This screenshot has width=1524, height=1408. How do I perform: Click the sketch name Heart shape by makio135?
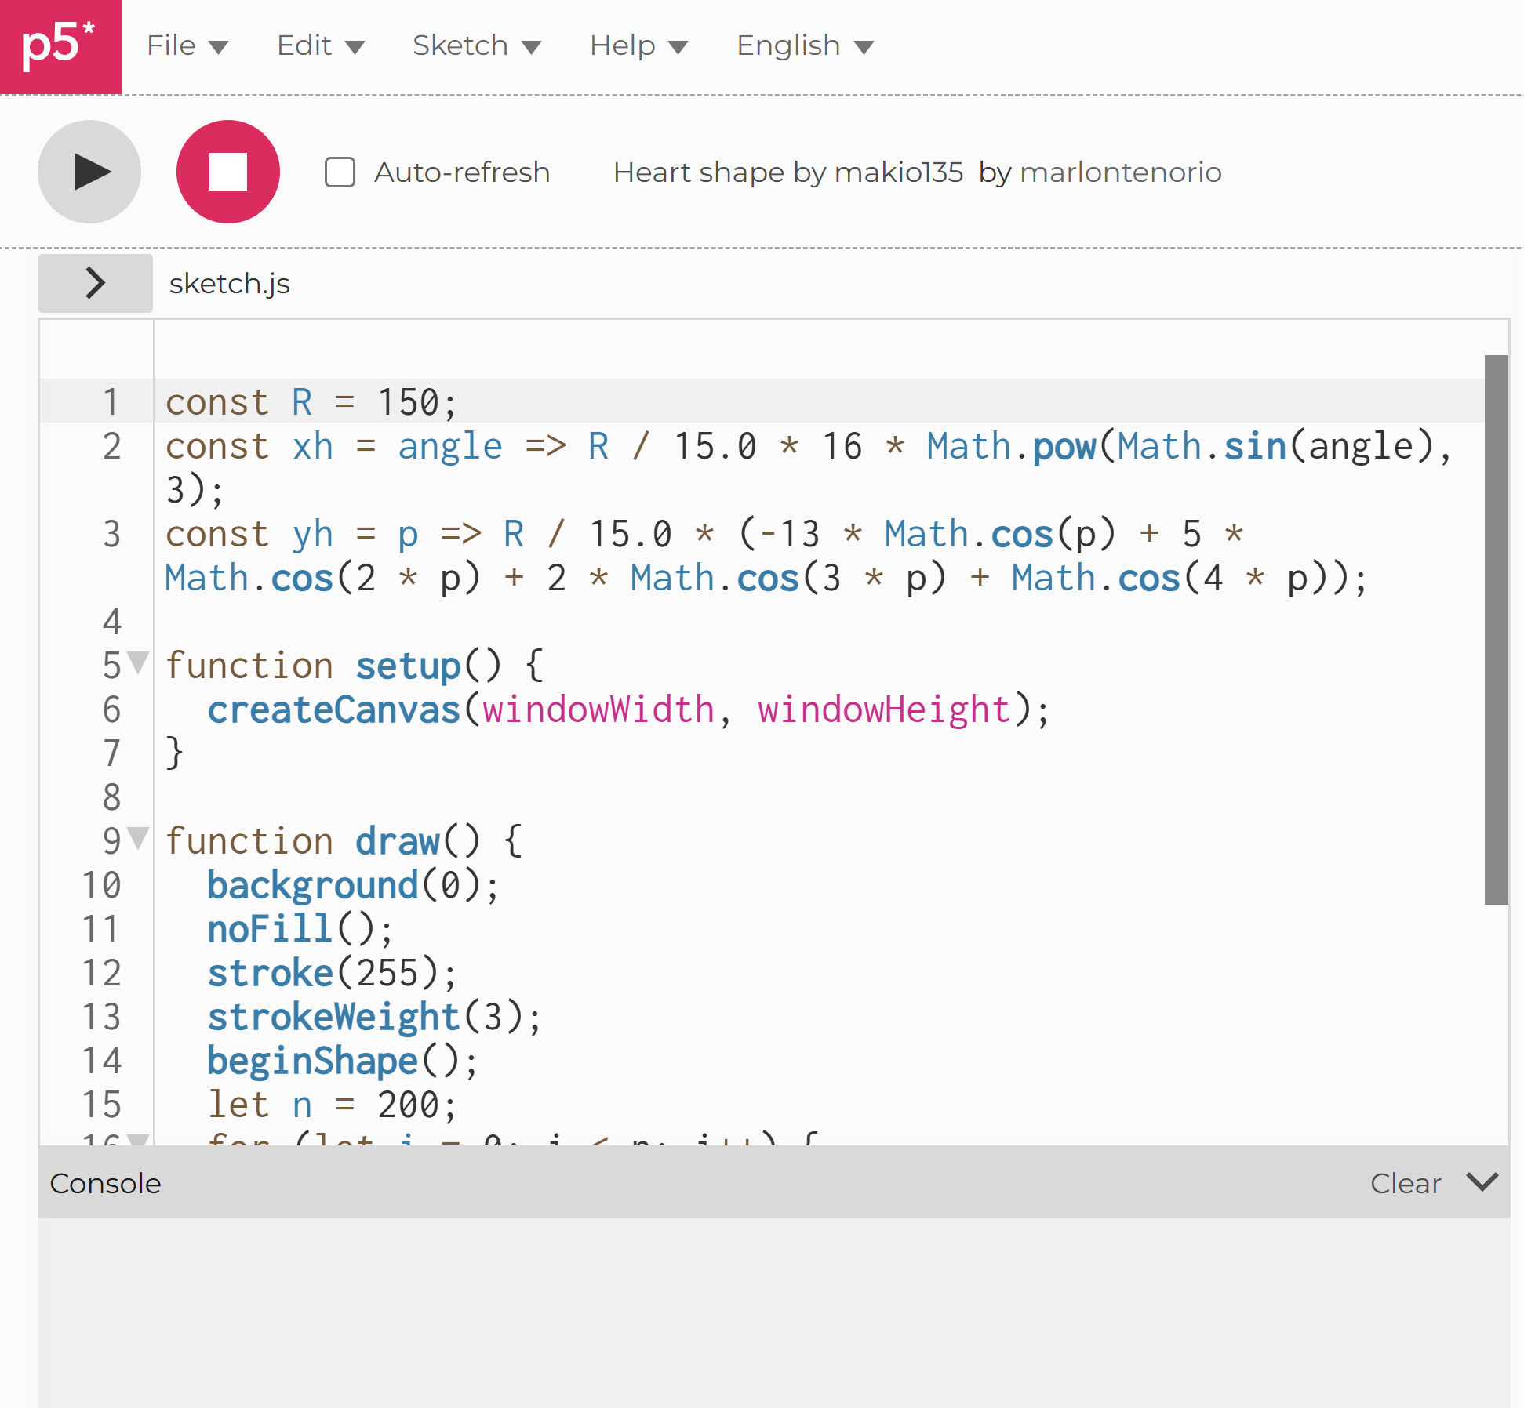[787, 172]
